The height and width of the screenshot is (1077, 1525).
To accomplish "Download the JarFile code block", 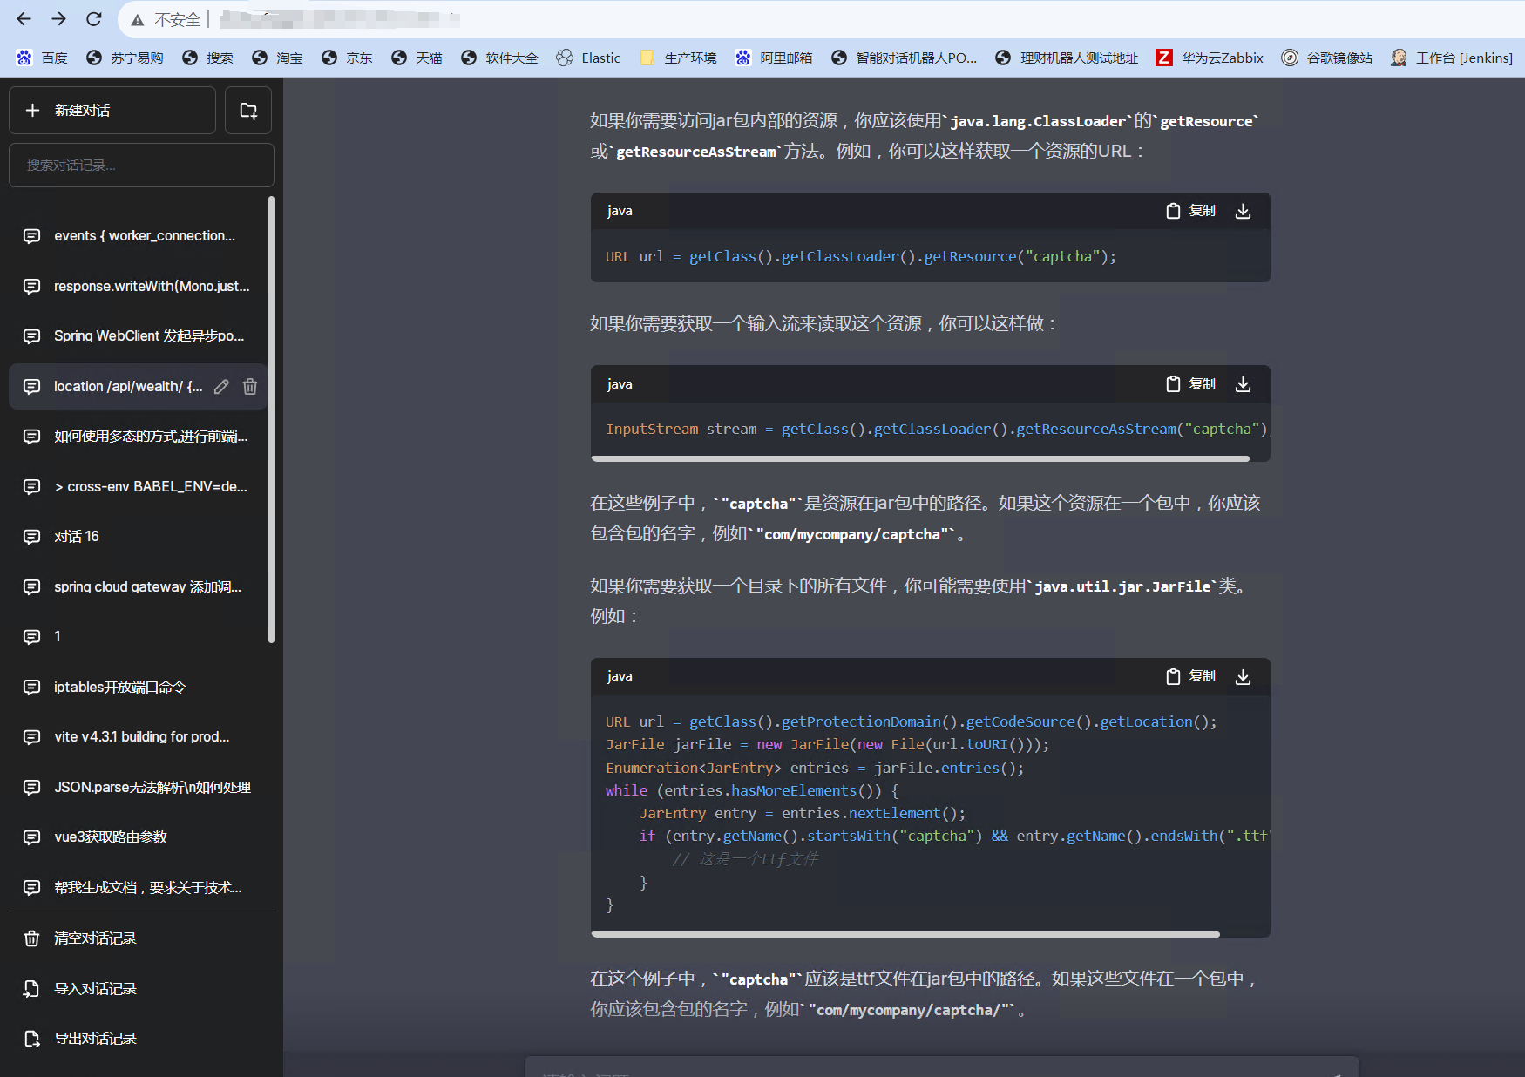I will [x=1244, y=676].
